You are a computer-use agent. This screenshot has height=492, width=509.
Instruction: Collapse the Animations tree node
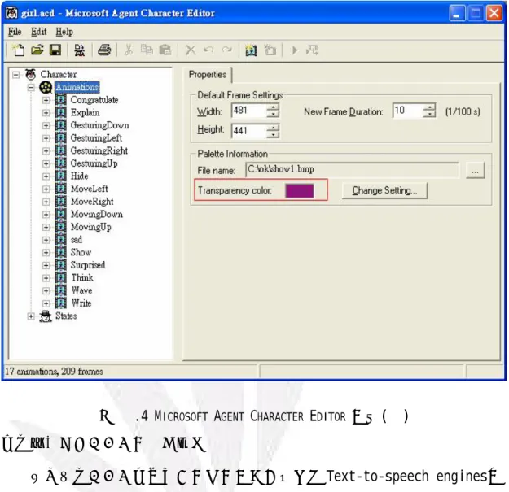coord(31,88)
